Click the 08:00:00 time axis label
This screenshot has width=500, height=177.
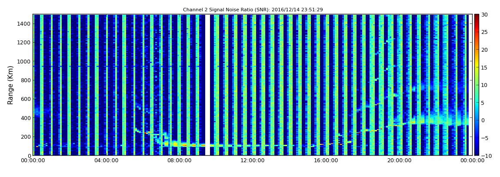coord(179,161)
